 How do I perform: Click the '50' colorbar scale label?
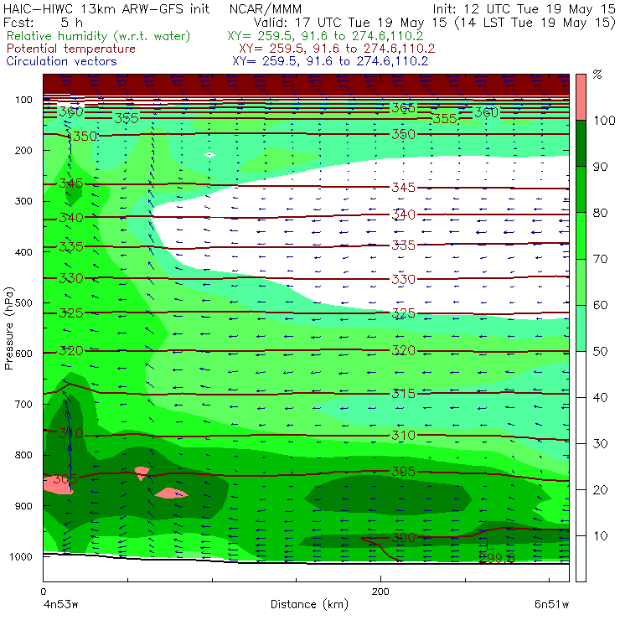coord(600,351)
